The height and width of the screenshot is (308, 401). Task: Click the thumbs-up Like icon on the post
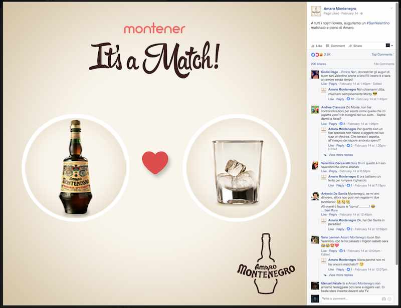click(x=313, y=46)
